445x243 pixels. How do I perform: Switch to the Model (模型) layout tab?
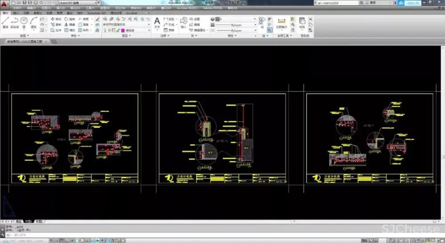[x=19, y=221]
